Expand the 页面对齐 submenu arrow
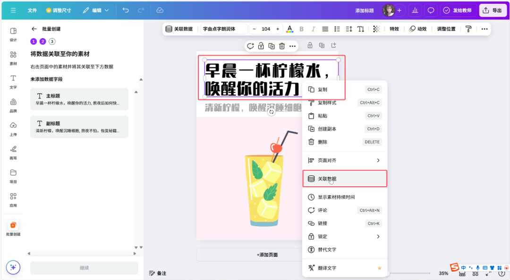The image size is (510, 280). pos(378,160)
